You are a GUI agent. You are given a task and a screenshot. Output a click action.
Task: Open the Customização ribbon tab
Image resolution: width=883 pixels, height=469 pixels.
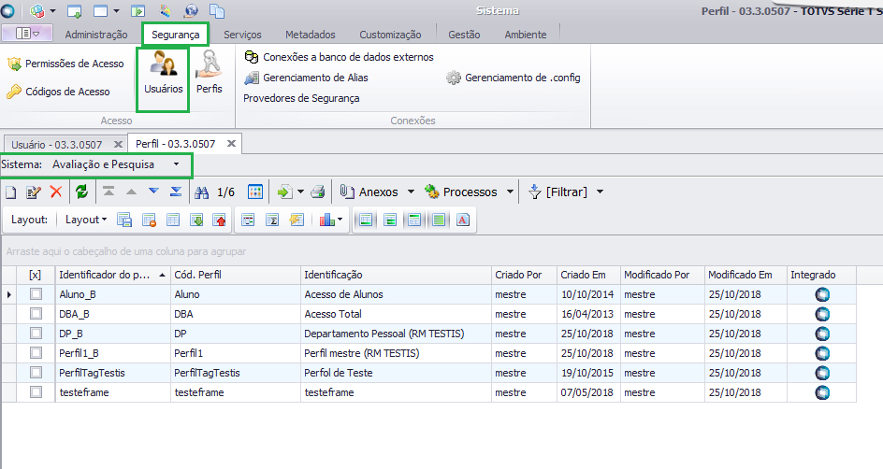coord(390,35)
